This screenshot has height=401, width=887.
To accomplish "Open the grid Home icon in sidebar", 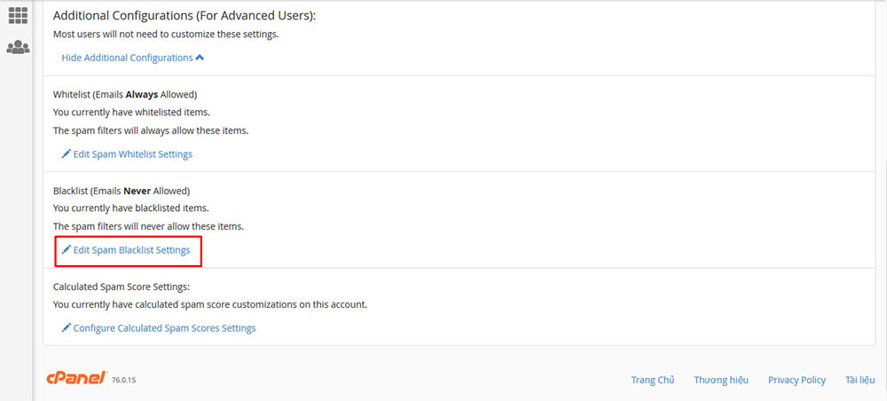I will [18, 16].
